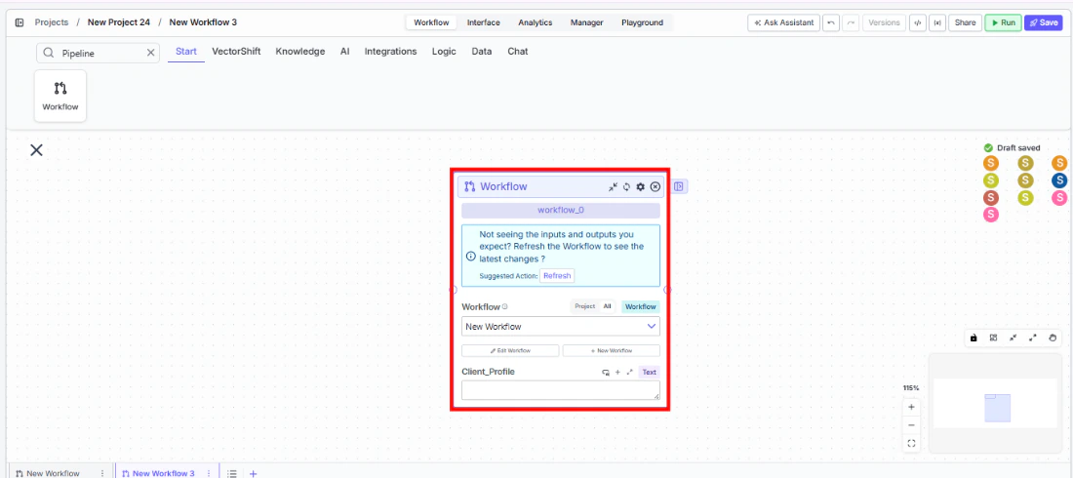Select the Knowledge node category
This screenshot has width=1073, height=478.
pos(300,52)
